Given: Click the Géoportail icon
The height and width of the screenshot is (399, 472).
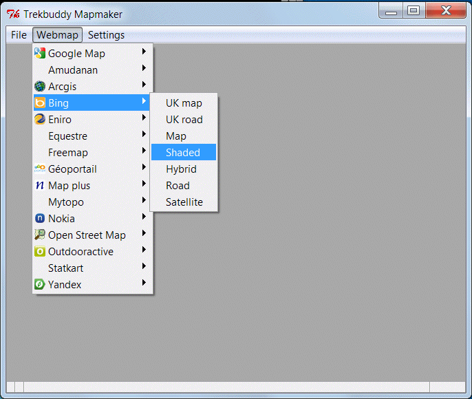Looking at the screenshot, I should (x=40, y=169).
